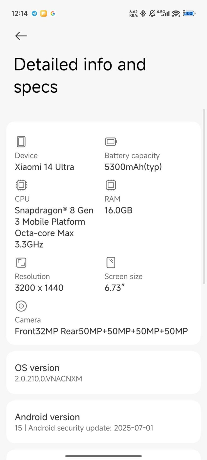The image size is (207, 460).
Task: Tap the Battery capacity icon
Action: tap(111, 141)
